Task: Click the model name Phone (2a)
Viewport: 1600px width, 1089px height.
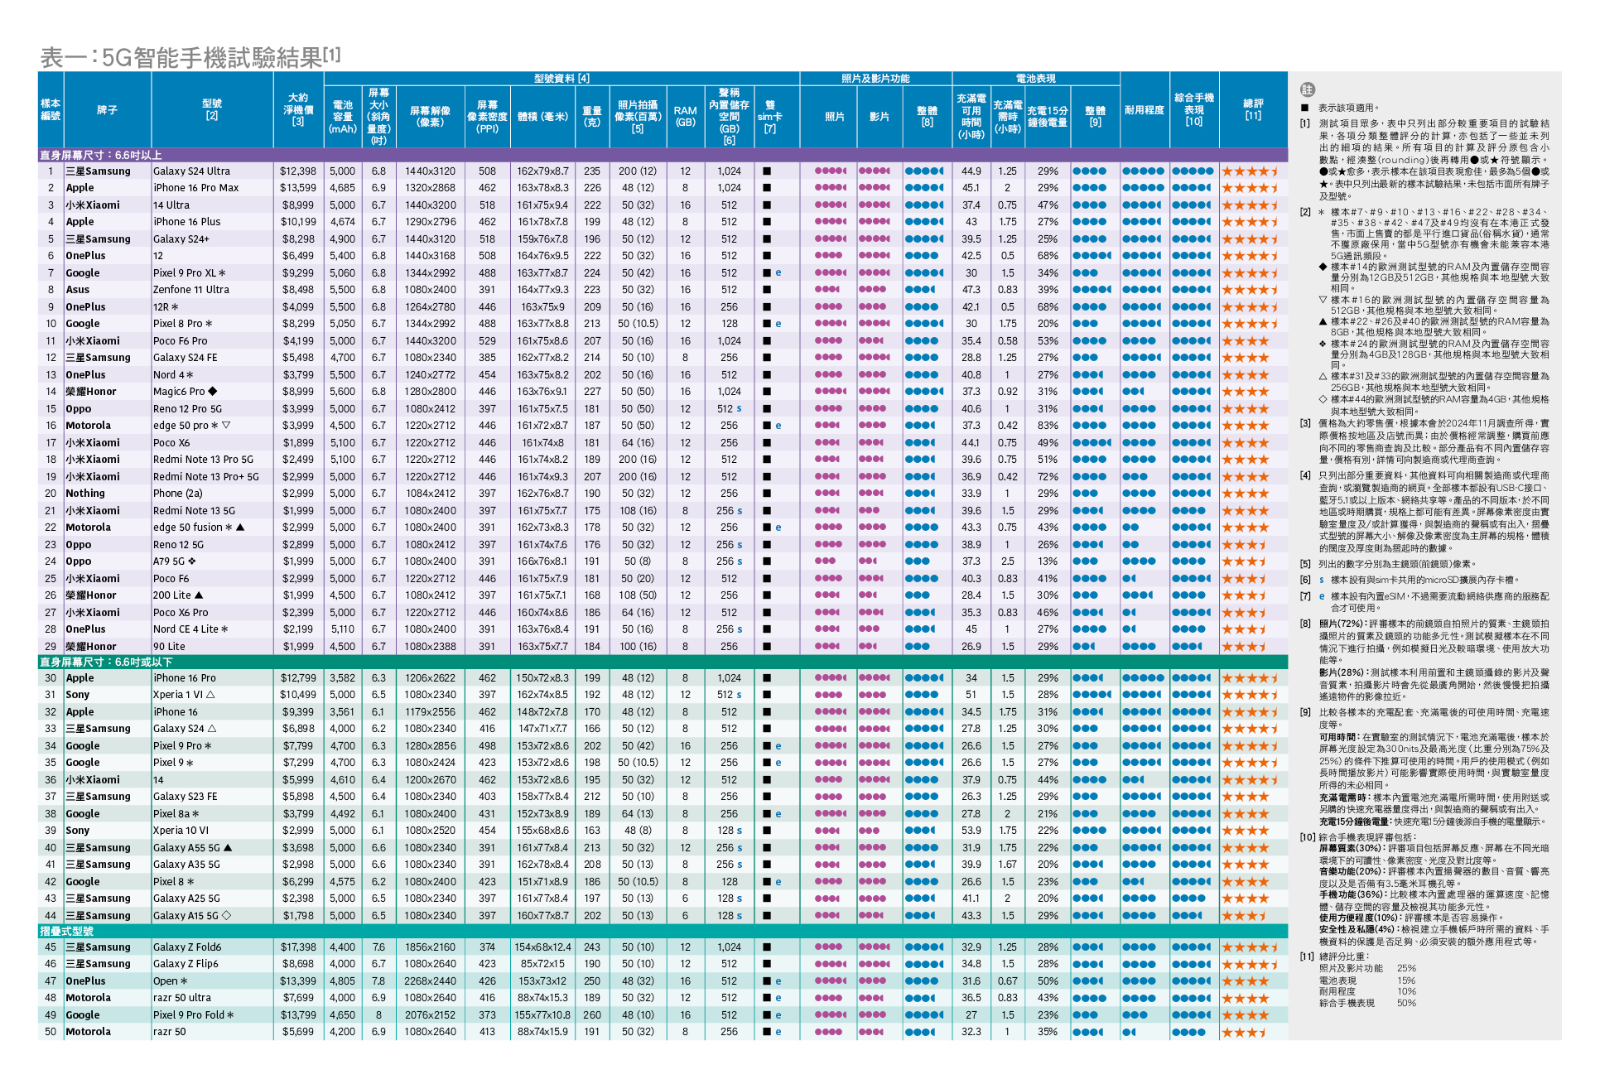Action: (x=177, y=494)
